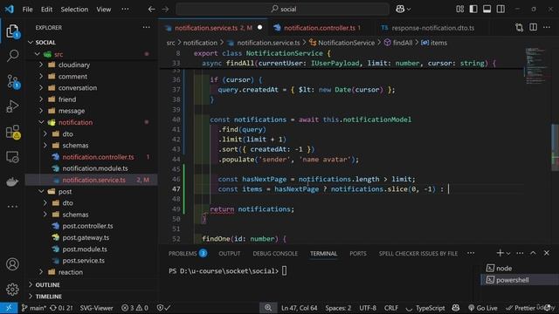Viewport: 559px width, 314px height.
Task: Open the Copilot chat menu
Action: pyautogui.click(x=403, y=10)
